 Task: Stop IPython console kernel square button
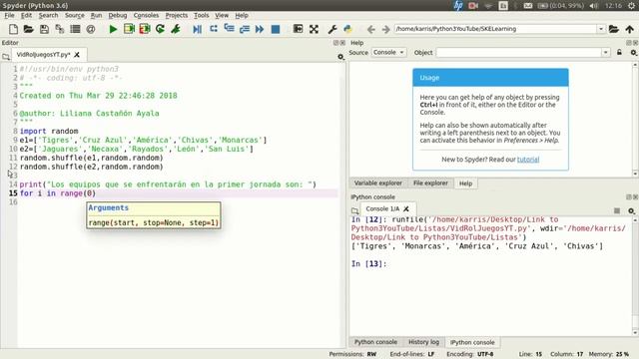[x=617, y=210]
